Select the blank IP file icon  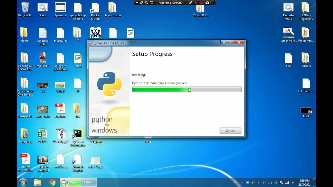78,85
